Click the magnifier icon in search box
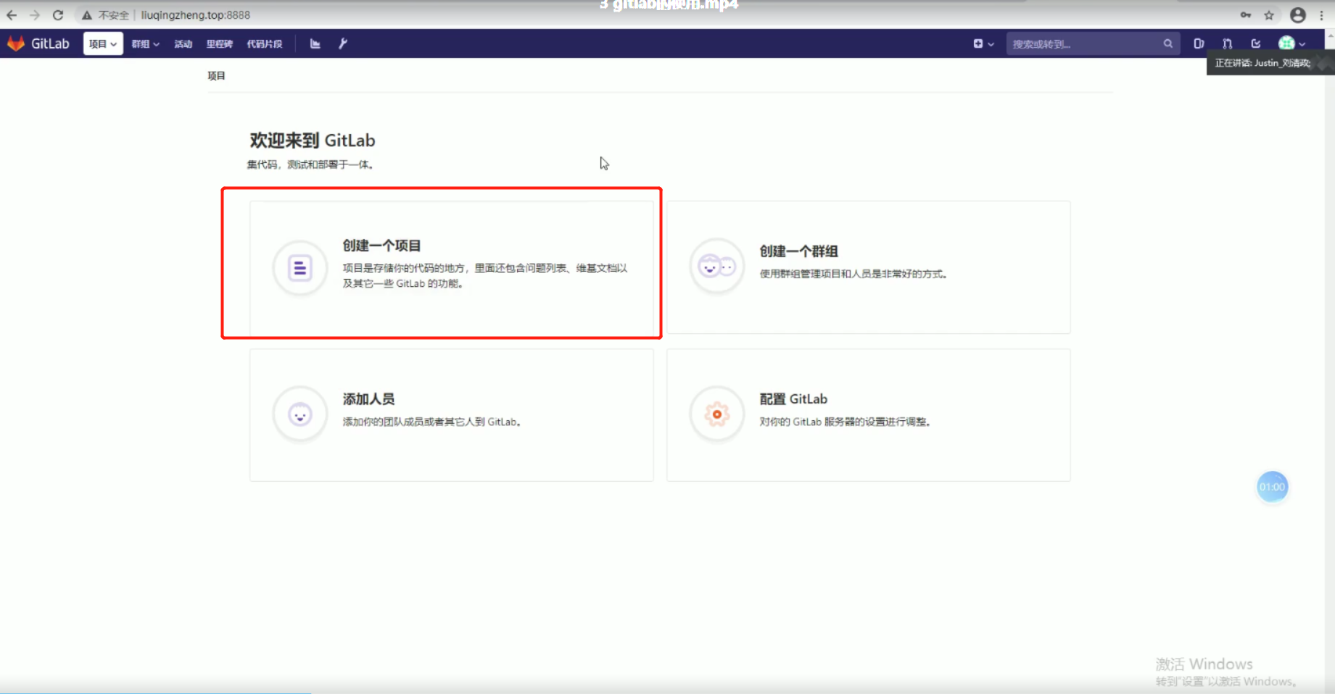The width and height of the screenshot is (1335, 694). (1167, 43)
